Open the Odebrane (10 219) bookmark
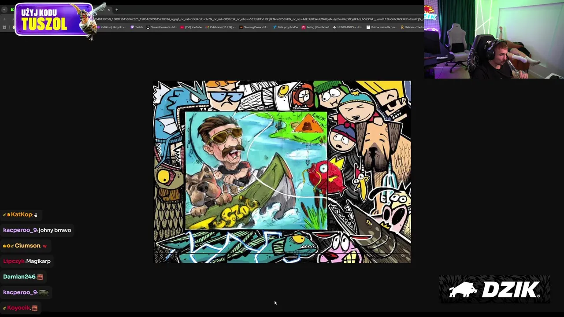Screen dimensions: 564x317 pyautogui.click(x=220, y=27)
